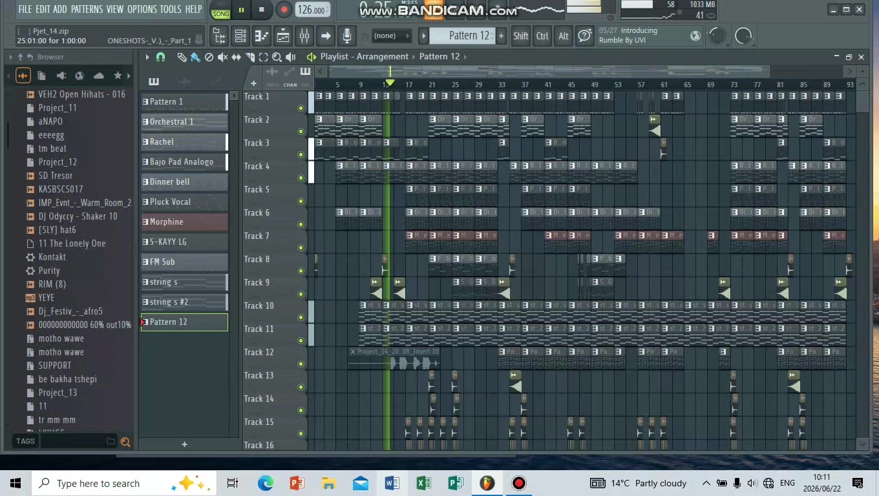Screen dimensions: 879x496
Task: Open the PATTERNS menu
Action: pyautogui.click(x=87, y=9)
